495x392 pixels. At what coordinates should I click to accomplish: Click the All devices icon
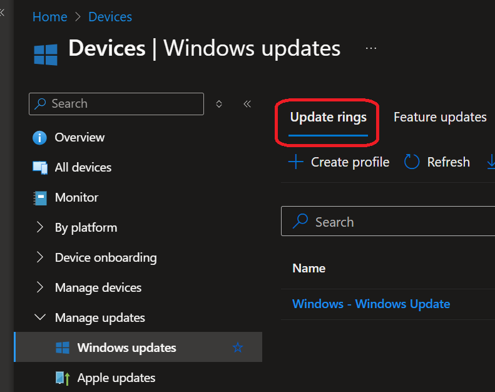40,168
